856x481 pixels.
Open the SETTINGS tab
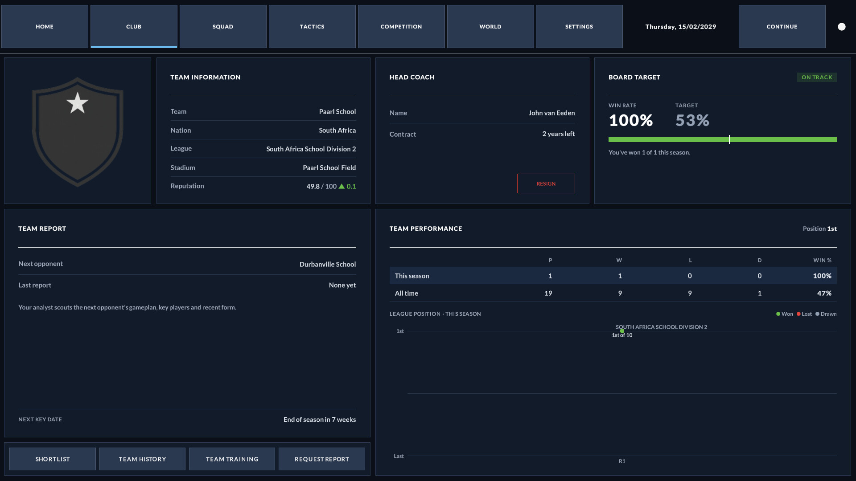pyautogui.click(x=579, y=27)
